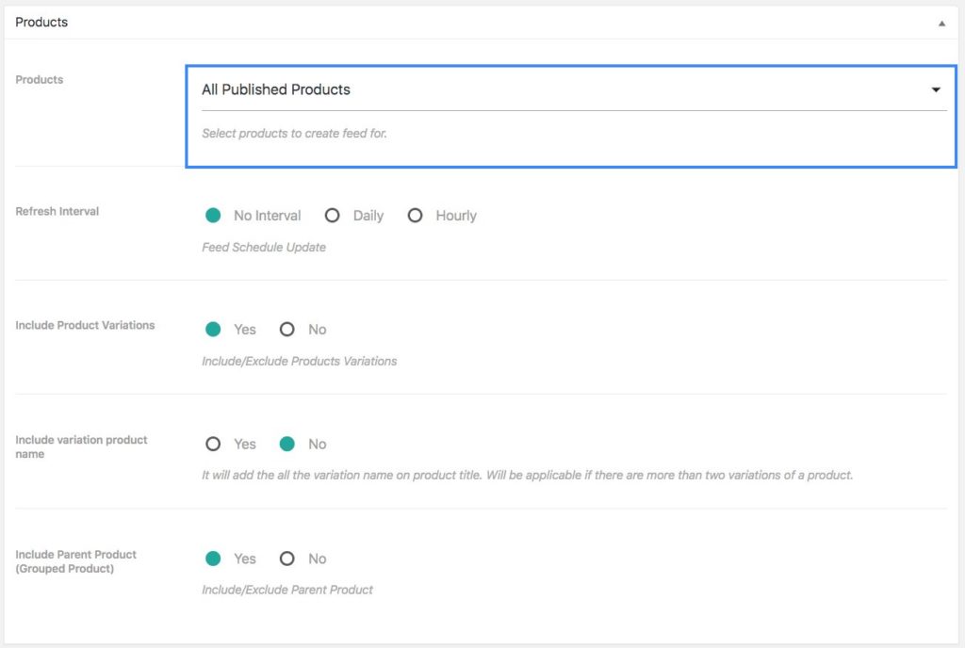This screenshot has height=648, width=965.
Task: Open the All Published Products dropdown
Action: (574, 89)
